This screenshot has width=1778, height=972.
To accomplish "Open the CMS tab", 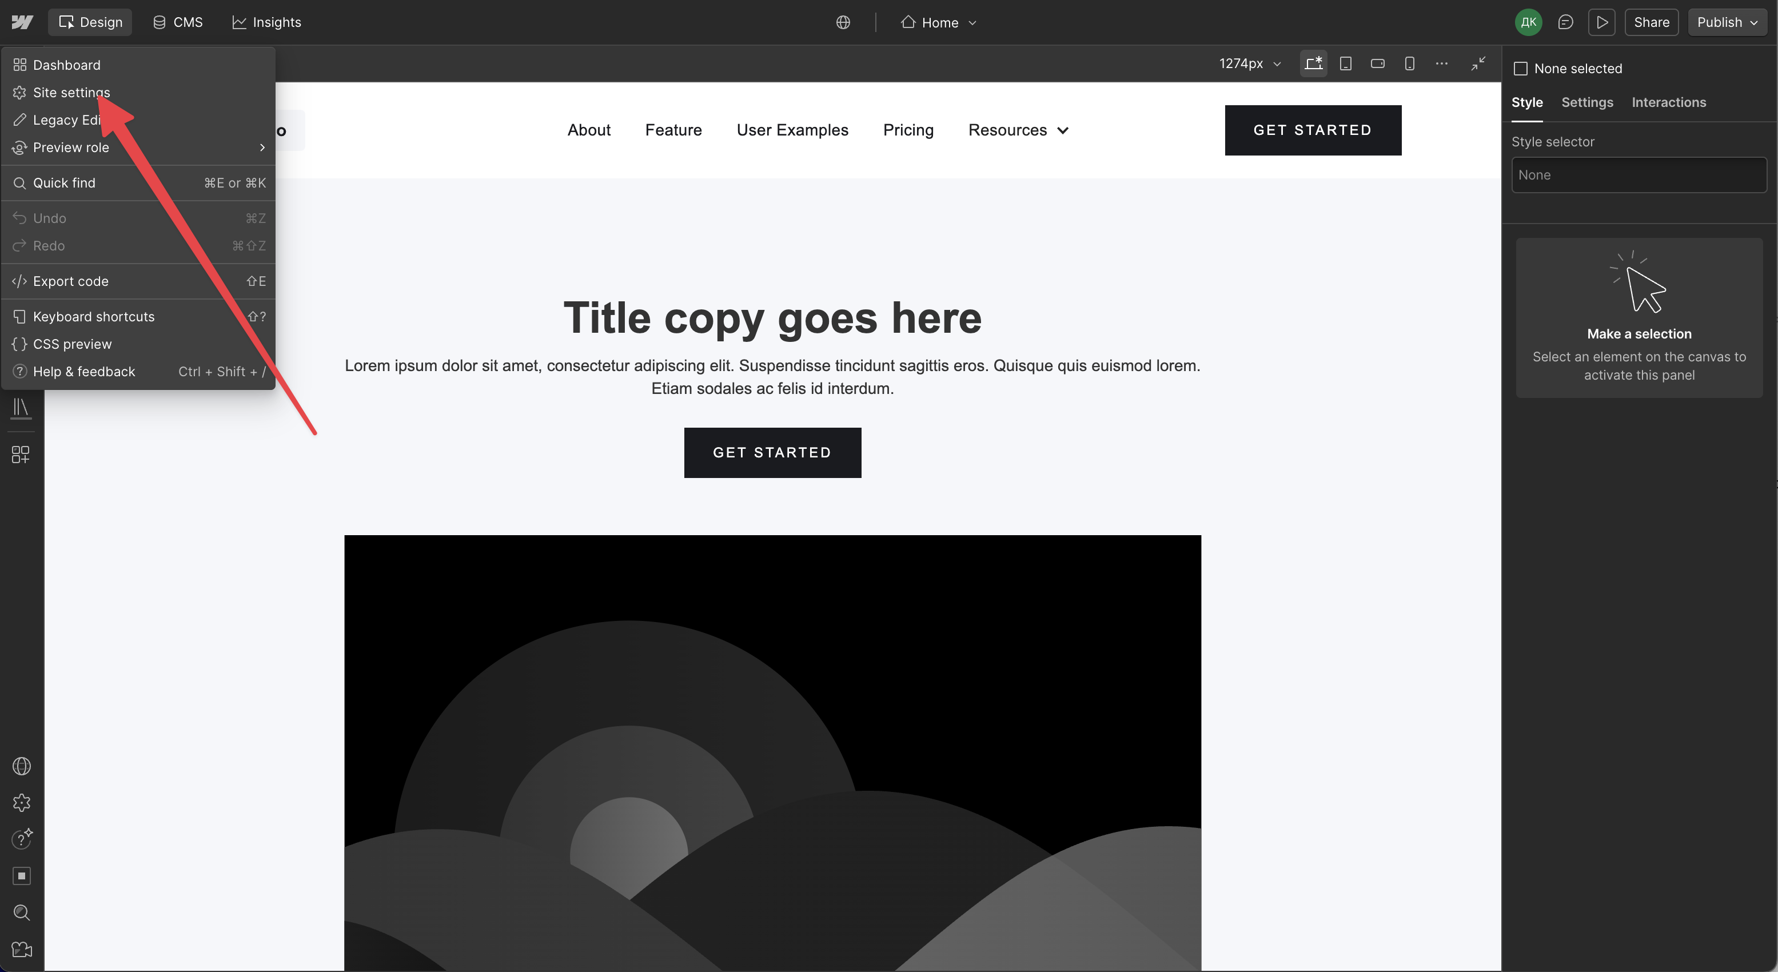I will click(x=177, y=22).
